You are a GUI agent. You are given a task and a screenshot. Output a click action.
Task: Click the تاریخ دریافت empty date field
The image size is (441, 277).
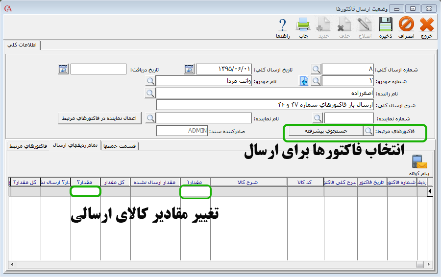click(x=98, y=69)
